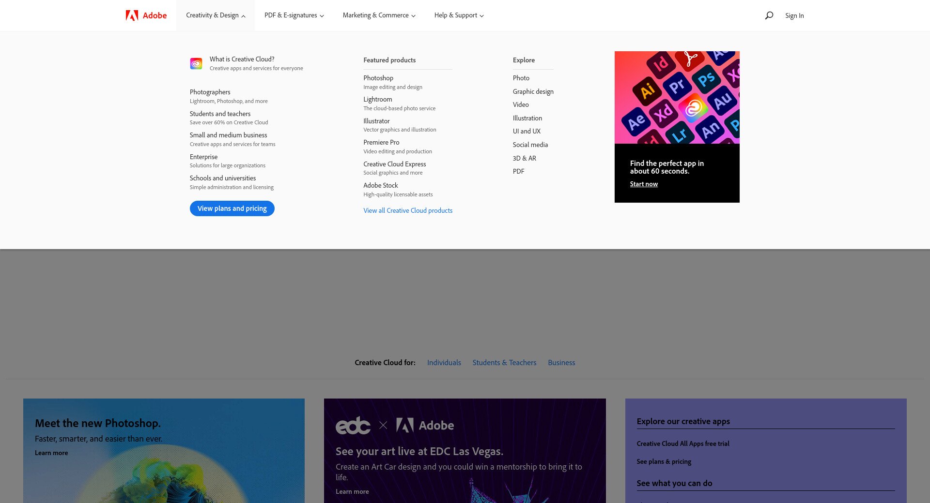Viewport: 930px width, 503px height.
Task: Open Illustrator in Featured products
Action: pyautogui.click(x=376, y=121)
